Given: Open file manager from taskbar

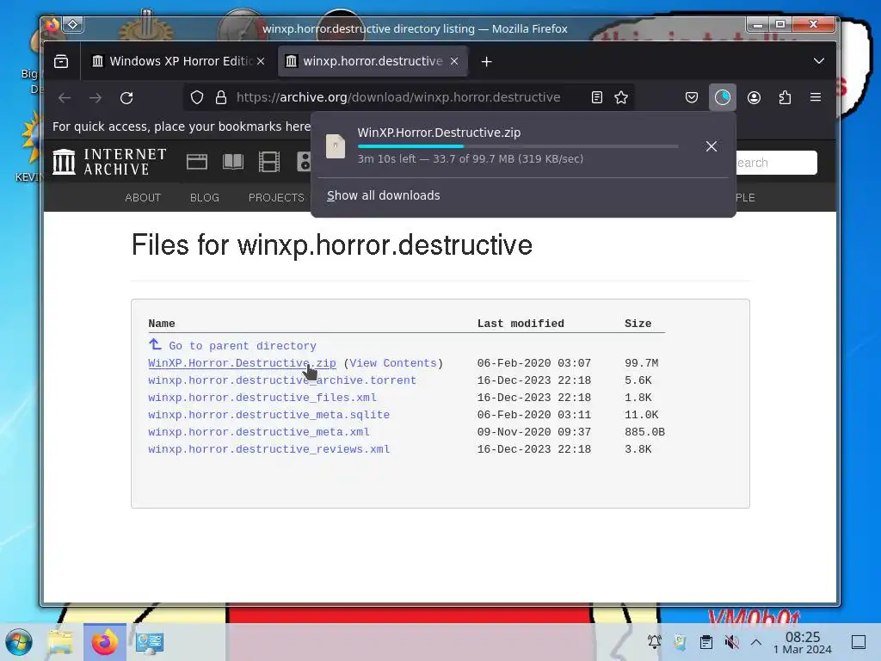Looking at the screenshot, I should [x=61, y=642].
